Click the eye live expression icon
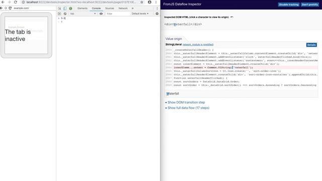Image resolution: width=322 pixels, height=181 pixels. pos(101,14)
